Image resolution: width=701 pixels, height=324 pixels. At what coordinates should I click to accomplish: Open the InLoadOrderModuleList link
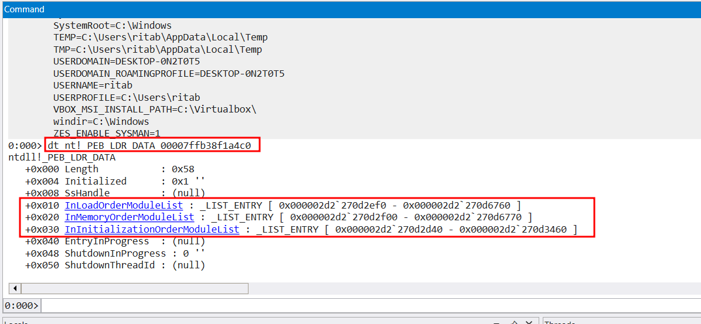(123, 206)
